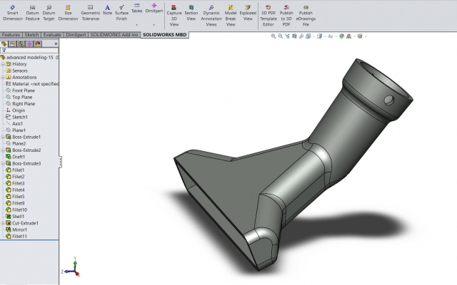Select Top Plane

tap(19, 97)
